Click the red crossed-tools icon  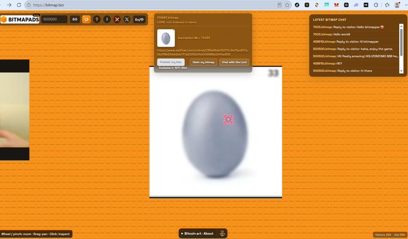[x=117, y=20]
